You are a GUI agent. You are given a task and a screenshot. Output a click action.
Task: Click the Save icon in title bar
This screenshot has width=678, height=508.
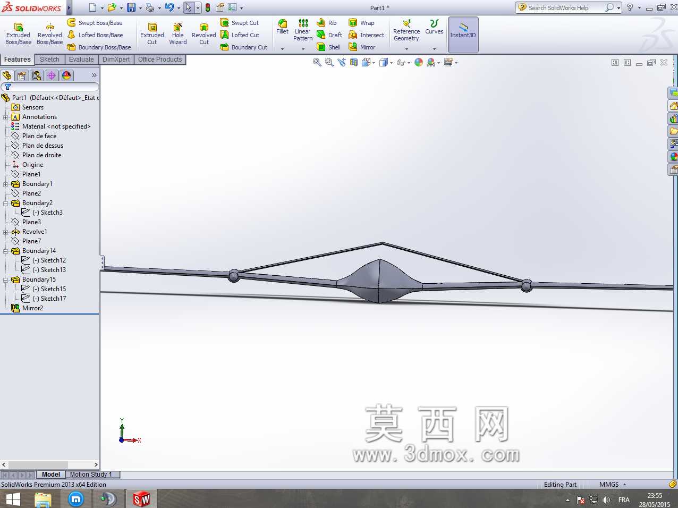point(131,7)
